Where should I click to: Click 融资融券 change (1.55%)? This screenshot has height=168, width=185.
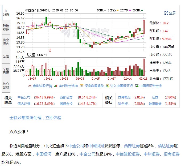coord(170,104)
